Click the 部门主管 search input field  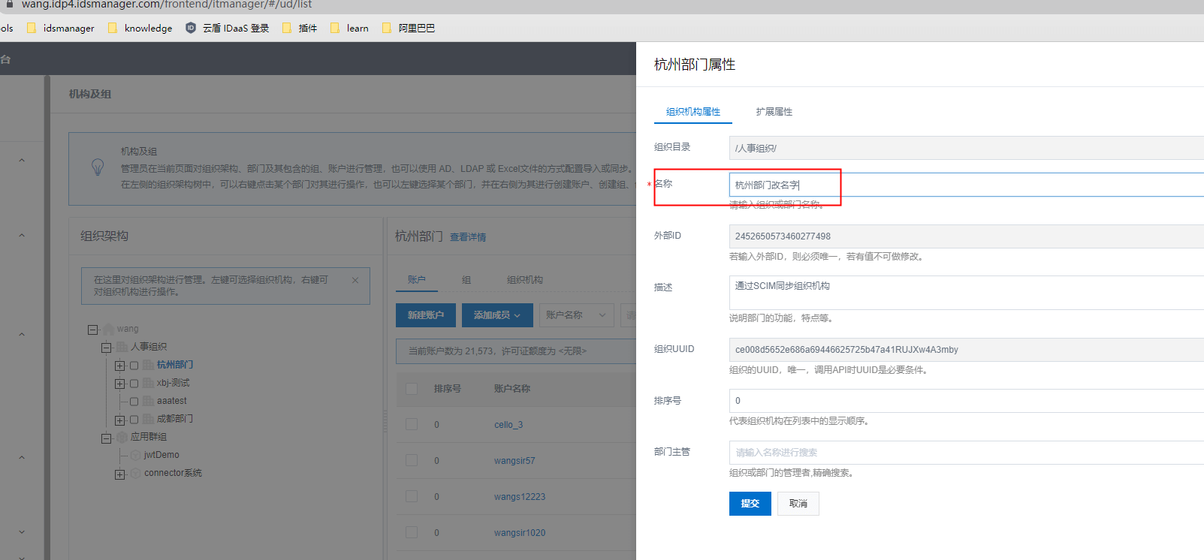coord(961,453)
